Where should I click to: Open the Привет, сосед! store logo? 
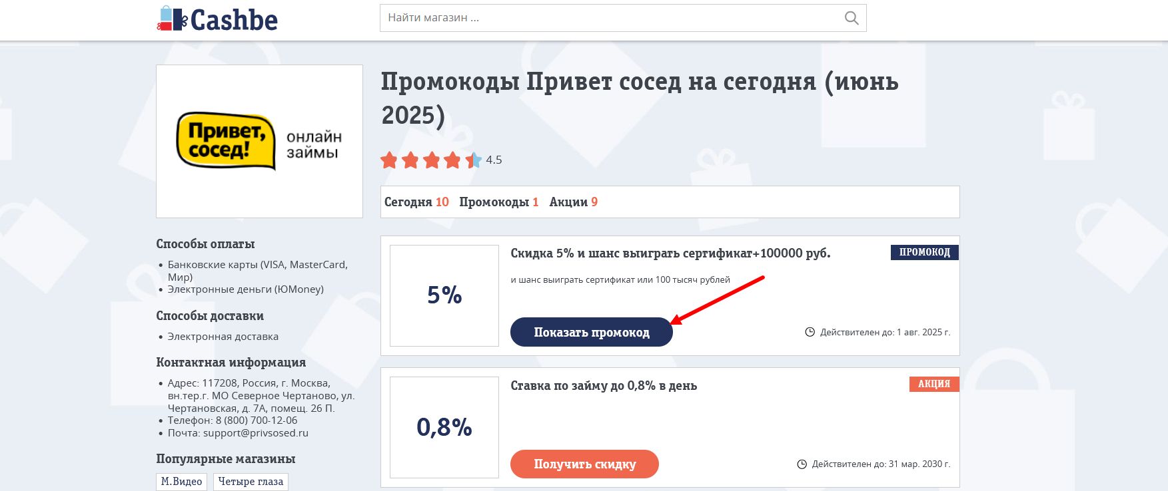pyautogui.click(x=259, y=141)
